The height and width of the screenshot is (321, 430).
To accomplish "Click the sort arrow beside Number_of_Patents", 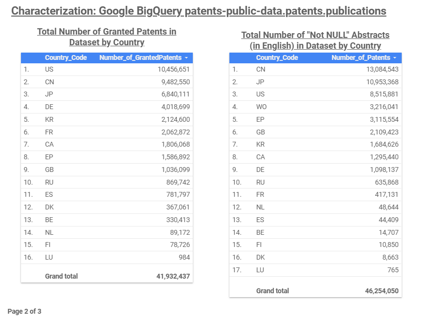I will (x=395, y=58).
